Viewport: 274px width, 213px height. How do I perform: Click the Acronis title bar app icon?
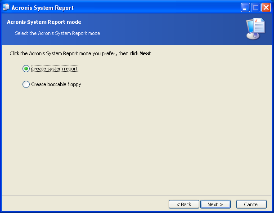click(x=6, y=7)
